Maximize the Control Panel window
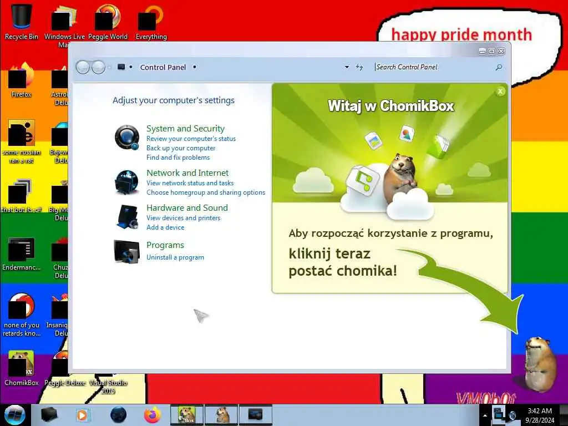The image size is (568, 426). point(491,52)
